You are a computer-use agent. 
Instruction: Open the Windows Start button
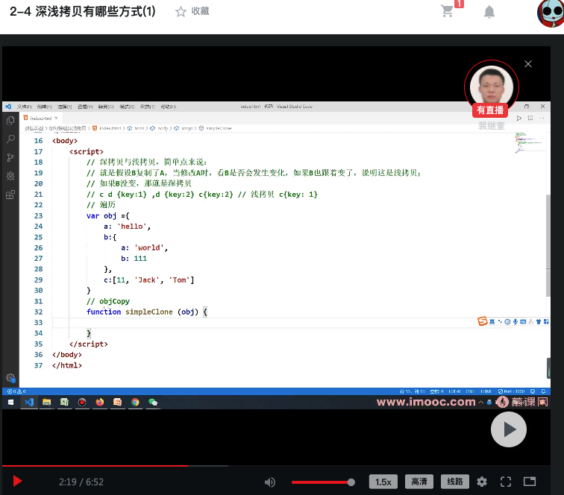(x=10, y=403)
